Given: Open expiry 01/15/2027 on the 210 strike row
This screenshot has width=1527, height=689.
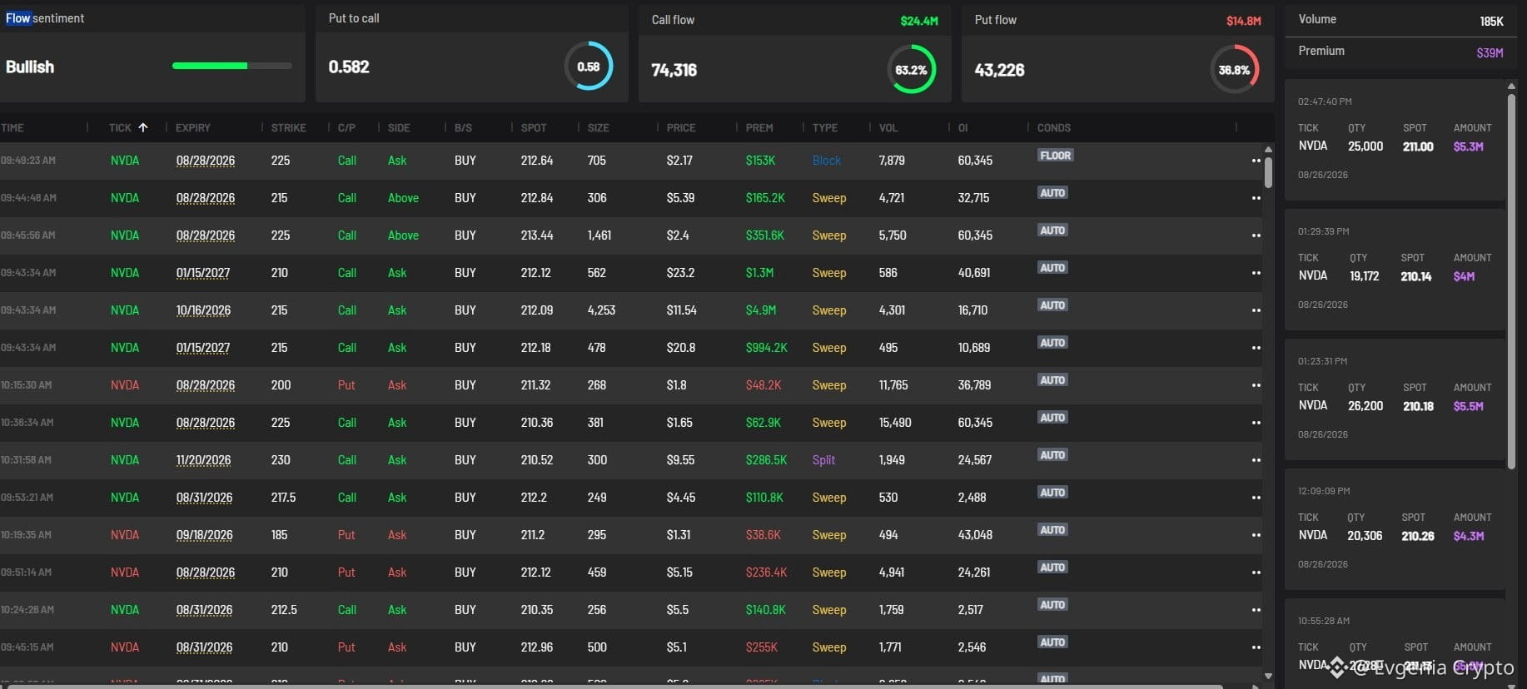Looking at the screenshot, I should point(202,273).
